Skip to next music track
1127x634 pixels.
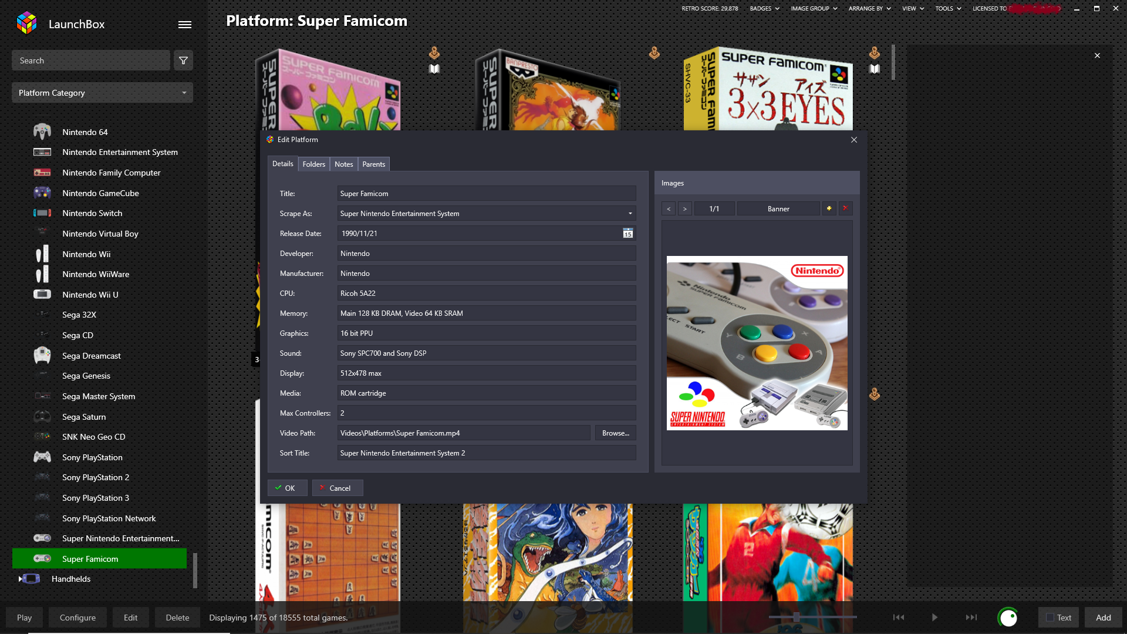pos(971,617)
